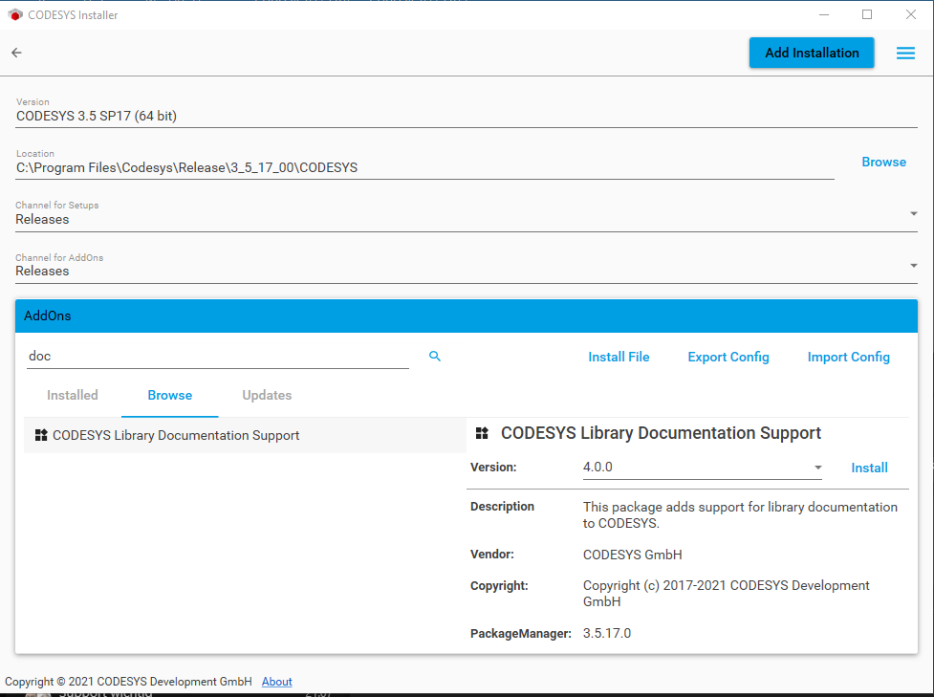Click Browse next to Location field

883,162
